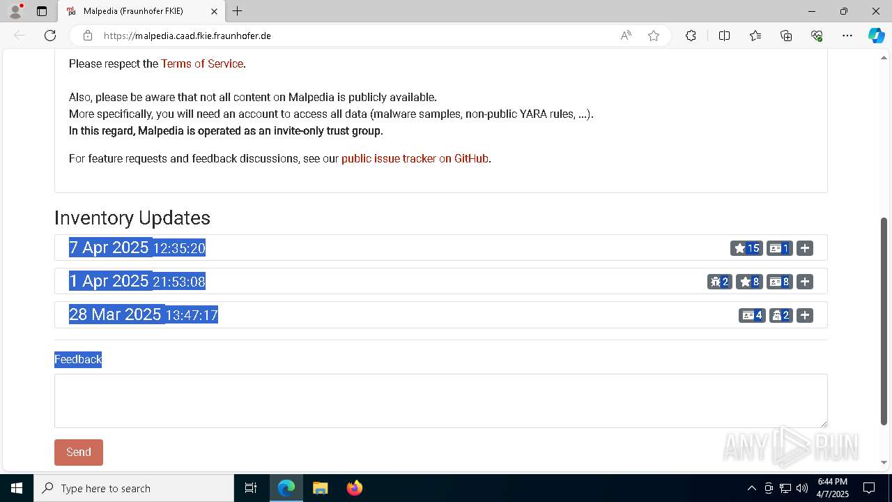Open the Windows Start menu

point(17,488)
